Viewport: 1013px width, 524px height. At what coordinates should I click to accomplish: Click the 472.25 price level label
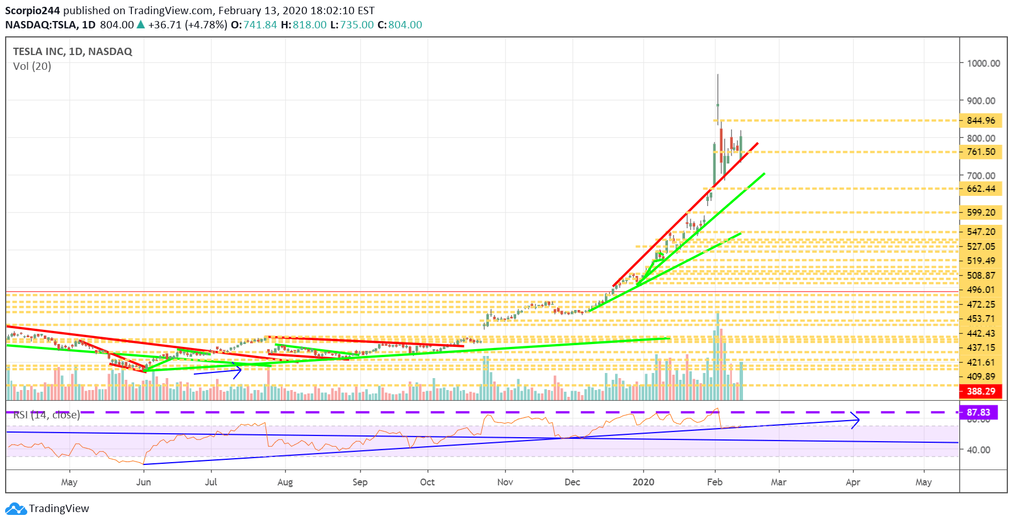tap(981, 304)
